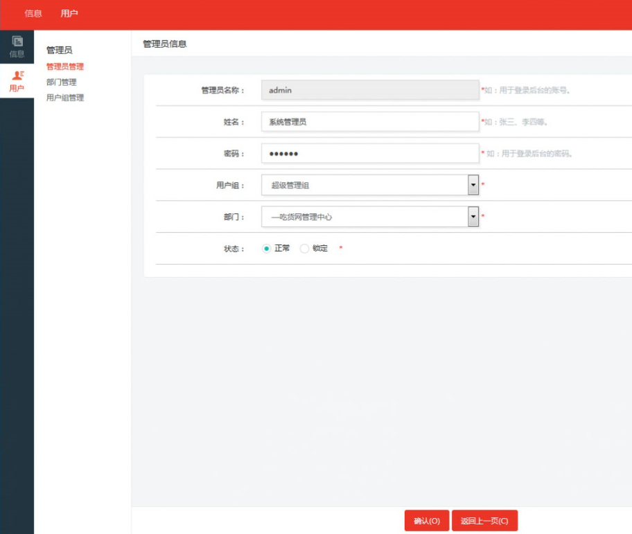Click the 张三、李四 example hint text
The height and width of the screenshot is (534, 632).
(x=515, y=122)
